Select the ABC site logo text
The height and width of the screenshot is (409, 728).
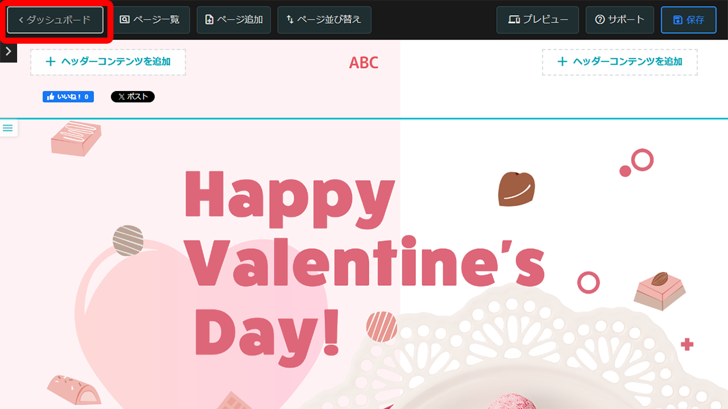363,63
